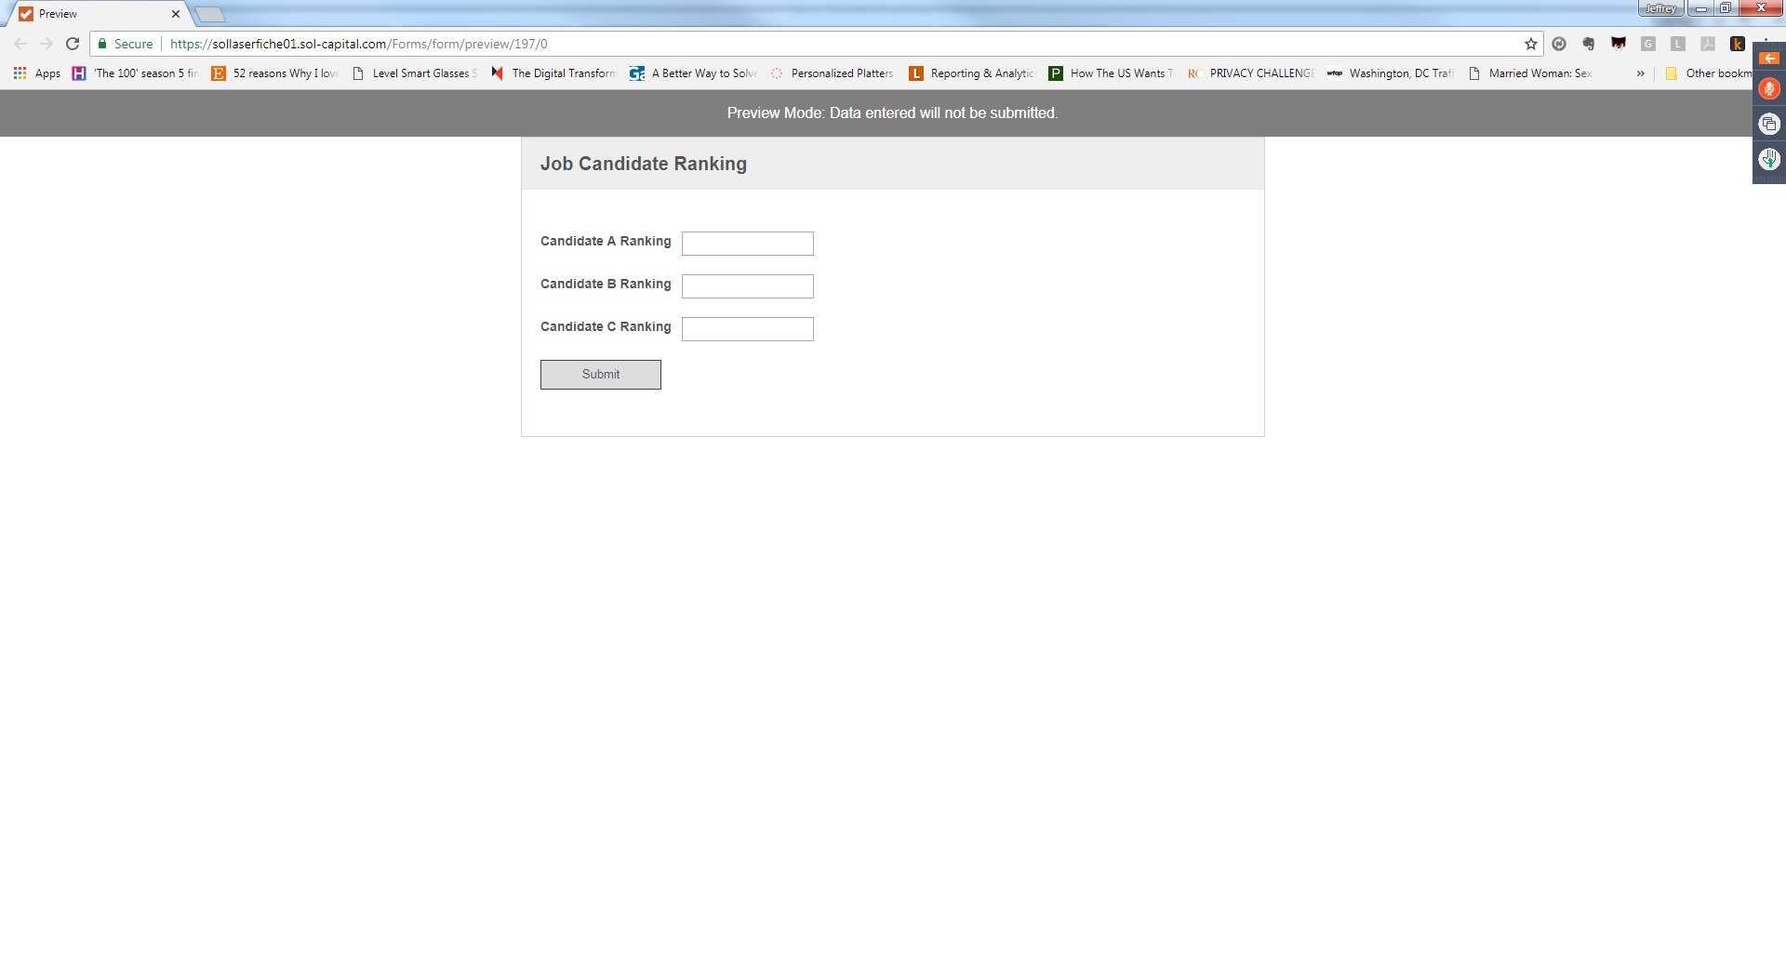This screenshot has height=967, width=1786.
Task: Click the Candidate B Ranking label
Action: pyautogui.click(x=606, y=284)
